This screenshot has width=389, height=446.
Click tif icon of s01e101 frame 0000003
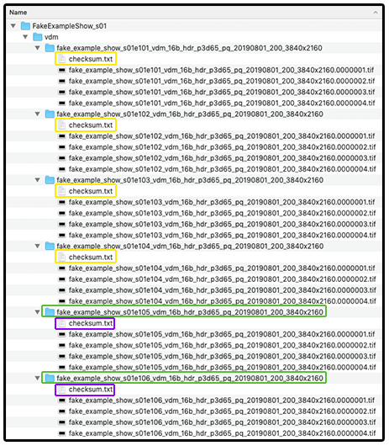[x=62, y=93]
